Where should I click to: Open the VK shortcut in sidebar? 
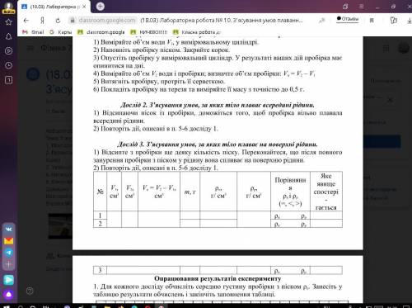tap(9, 229)
